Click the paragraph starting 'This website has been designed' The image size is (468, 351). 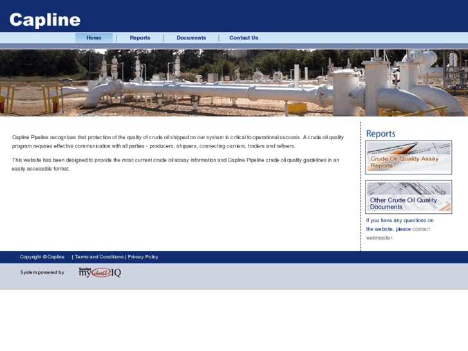click(176, 164)
